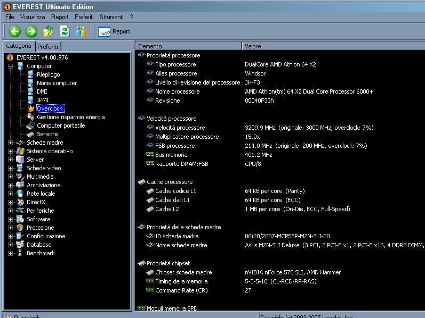Expand the Scheda video node
The height and width of the screenshot is (318, 425).
10,168
